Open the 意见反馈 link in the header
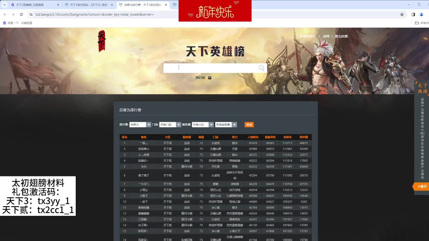 pos(341,36)
